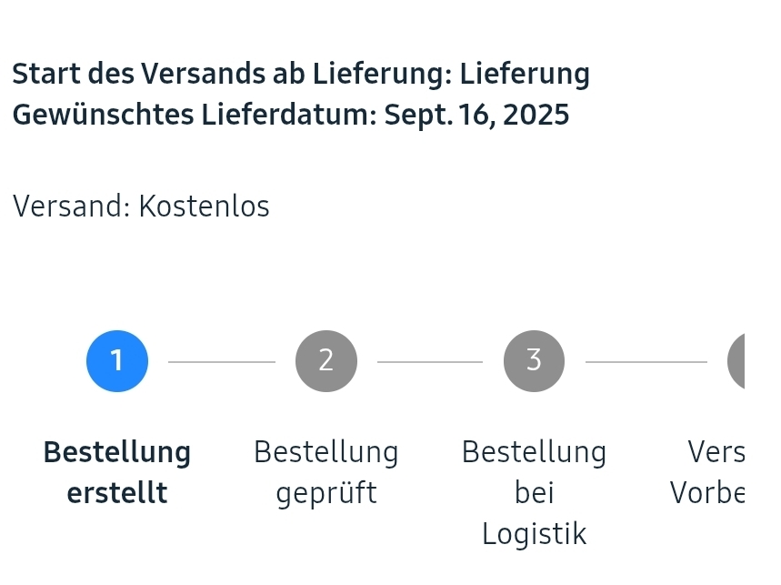Click the connector line between steps 2 and 3
The height and width of the screenshot is (585, 781).
(429, 362)
